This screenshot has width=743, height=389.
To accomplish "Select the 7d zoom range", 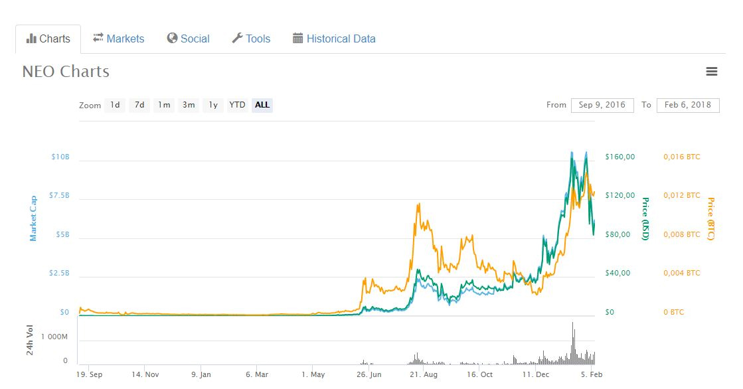I will click(139, 105).
